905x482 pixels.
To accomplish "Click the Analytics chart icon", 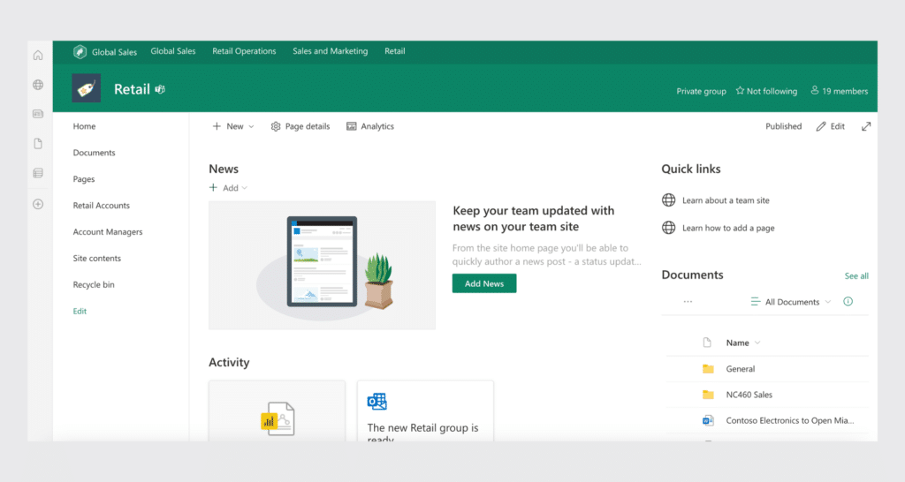I will [352, 126].
